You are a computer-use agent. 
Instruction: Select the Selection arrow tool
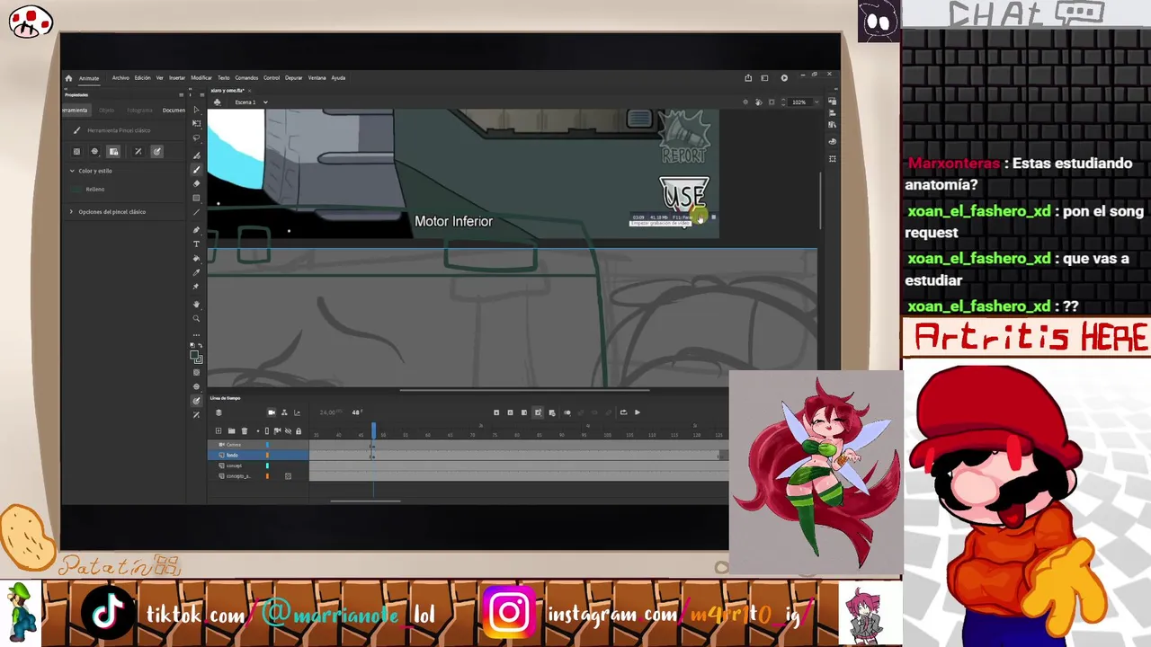click(196, 111)
